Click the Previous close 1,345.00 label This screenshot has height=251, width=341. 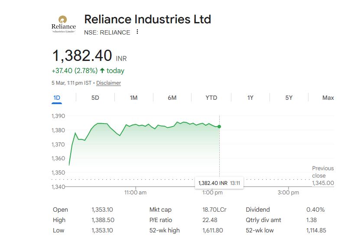click(x=323, y=175)
